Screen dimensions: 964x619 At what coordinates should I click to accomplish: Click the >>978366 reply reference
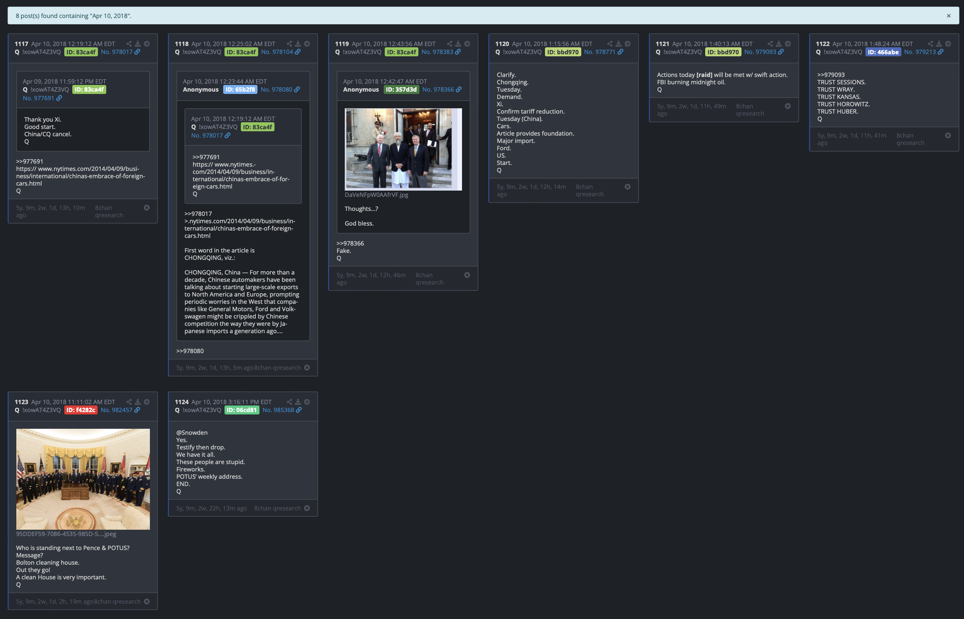point(350,244)
